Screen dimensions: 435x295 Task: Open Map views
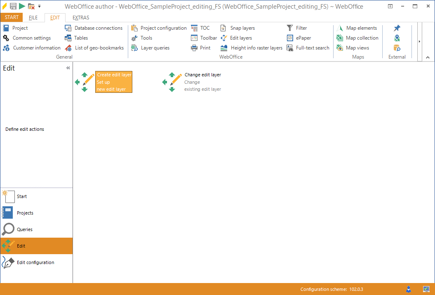point(353,48)
